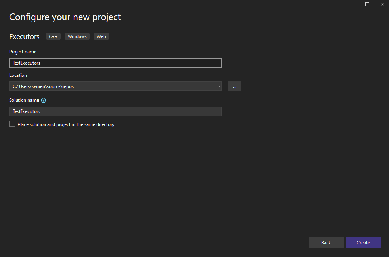This screenshot has width=389, height=257.
Task: Click the Location label
Action: [18, 75]
